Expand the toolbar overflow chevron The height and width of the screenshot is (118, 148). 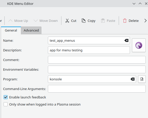(x=145, y=21)
